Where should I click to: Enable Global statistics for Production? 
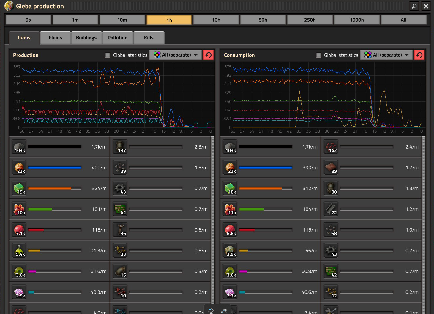pyautogui.click(x=108, y=55)
